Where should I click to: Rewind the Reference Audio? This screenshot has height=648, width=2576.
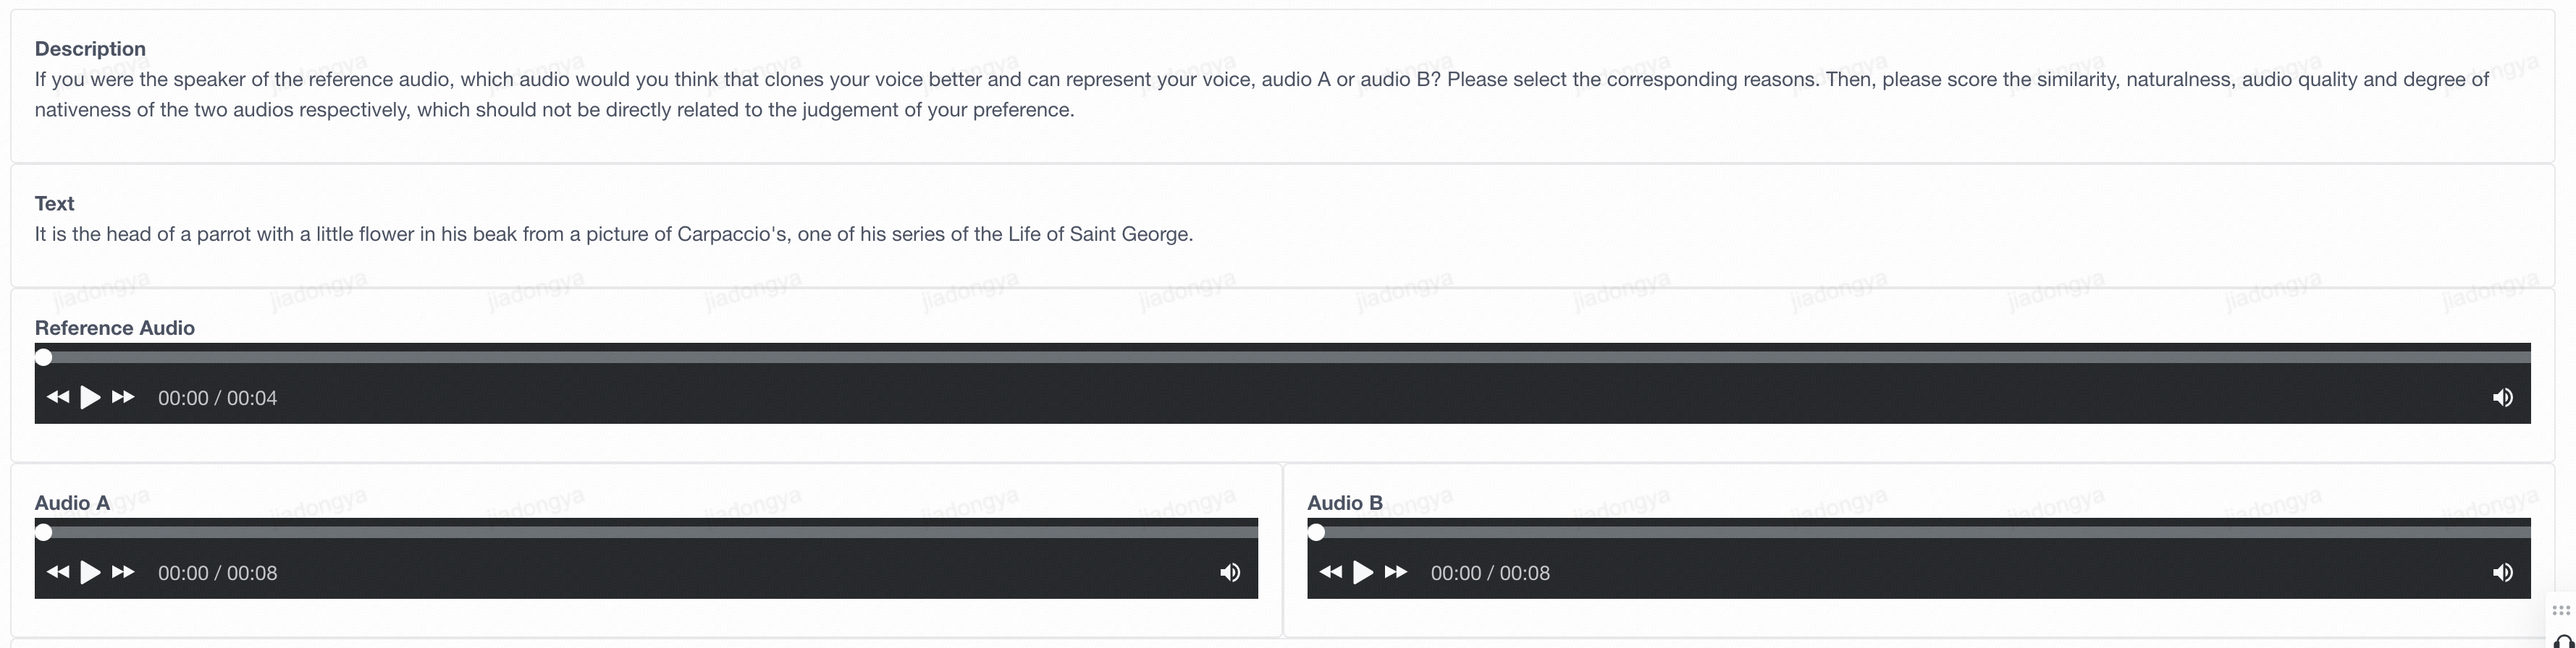click(x=58, y=397)
